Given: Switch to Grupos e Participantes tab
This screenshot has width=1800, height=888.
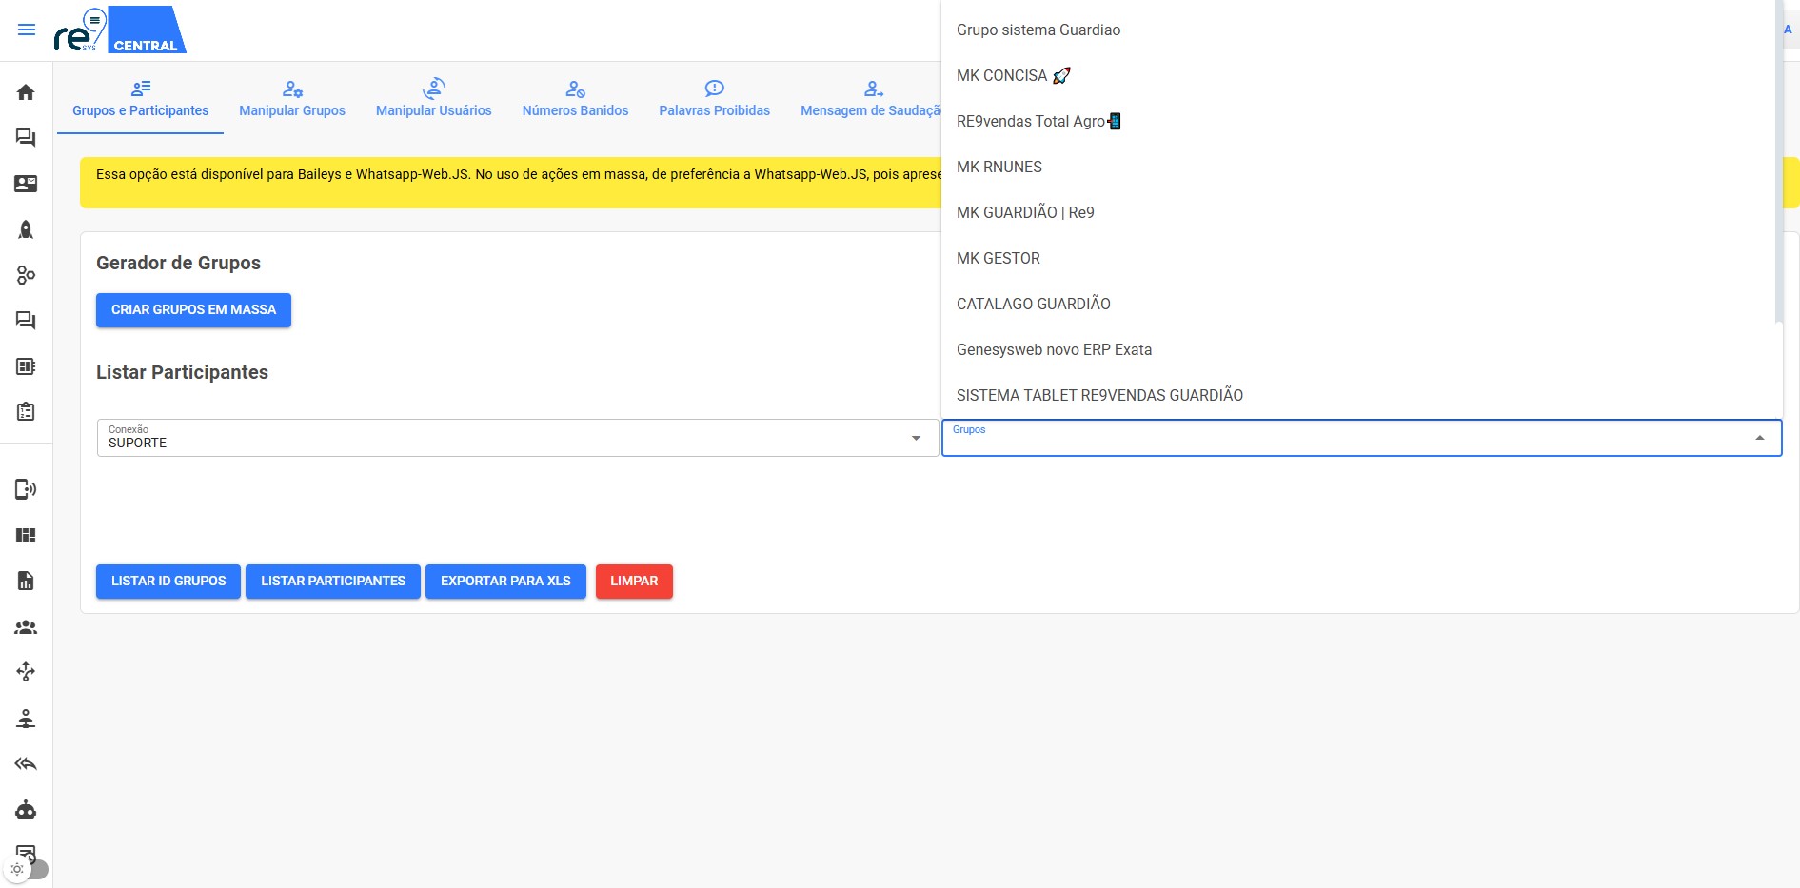Looking at the screenshot, I should coord(141,99).
